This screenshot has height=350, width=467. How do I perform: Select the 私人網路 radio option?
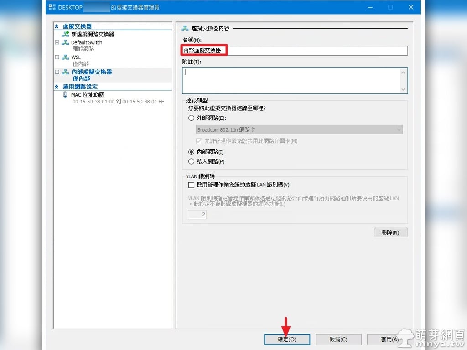point(192,161)
